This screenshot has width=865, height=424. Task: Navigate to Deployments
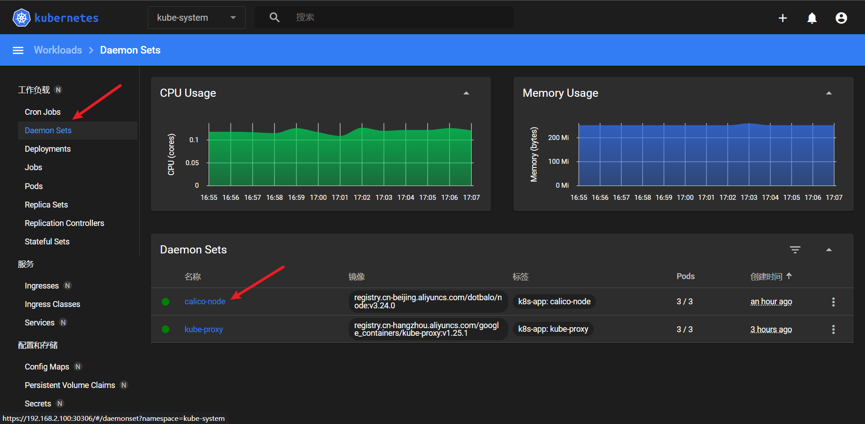[x=48, y=149]
